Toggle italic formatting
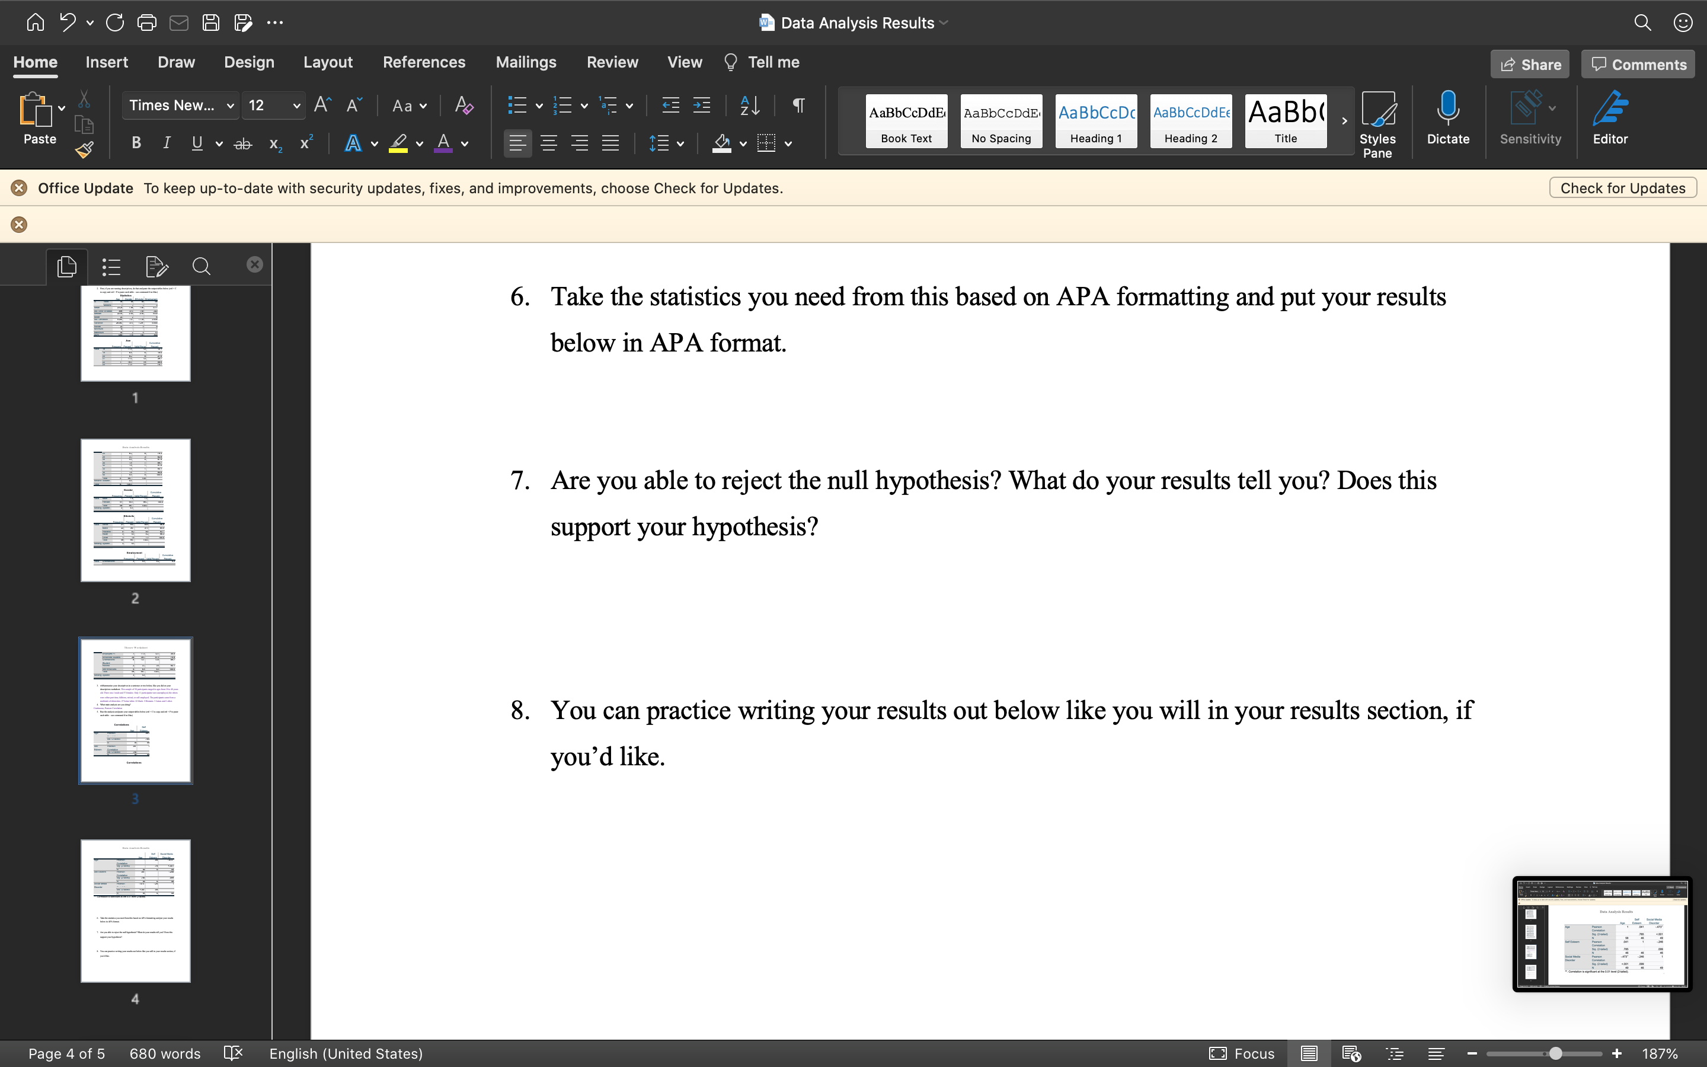1707x1067 pixels. 167,144
